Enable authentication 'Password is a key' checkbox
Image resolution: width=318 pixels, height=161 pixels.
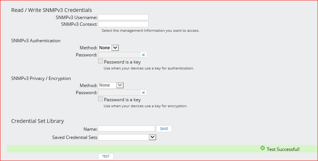pyautogui.click(x=100, y=62)
